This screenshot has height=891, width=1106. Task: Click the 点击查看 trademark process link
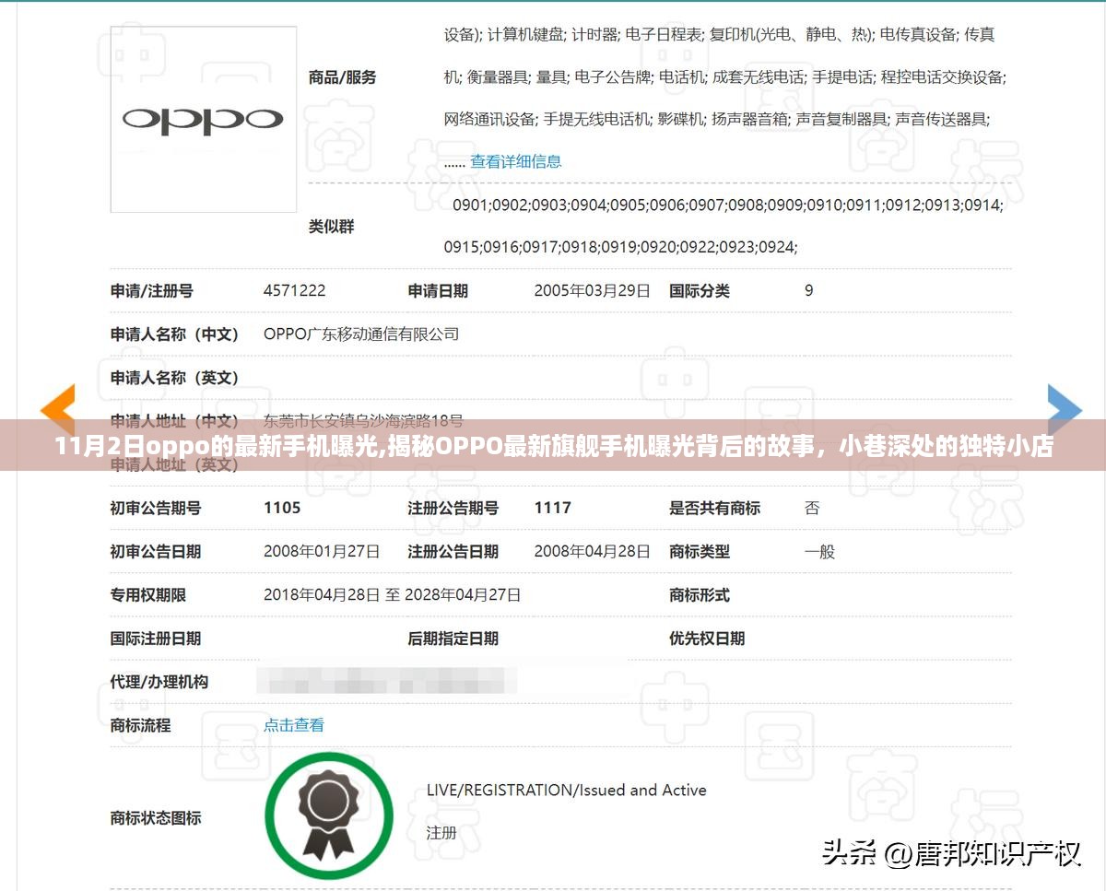[294, 725]
